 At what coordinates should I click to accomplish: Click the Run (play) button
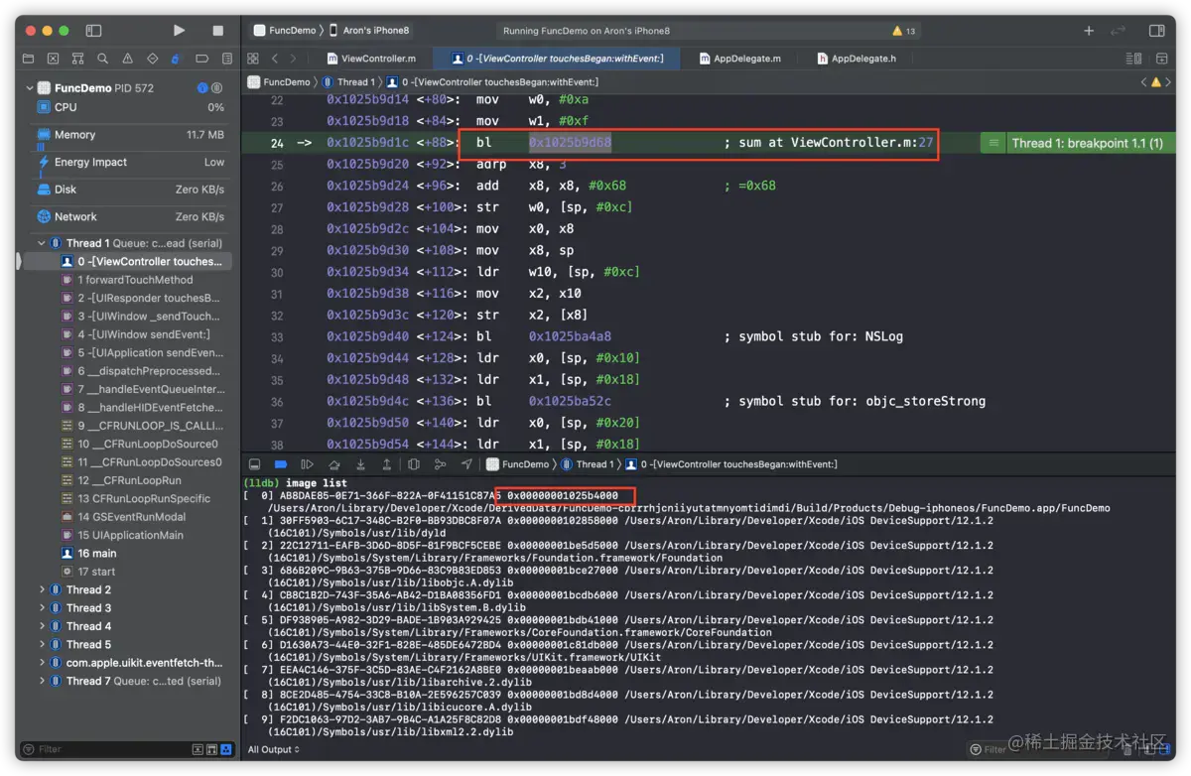point(179,31)
